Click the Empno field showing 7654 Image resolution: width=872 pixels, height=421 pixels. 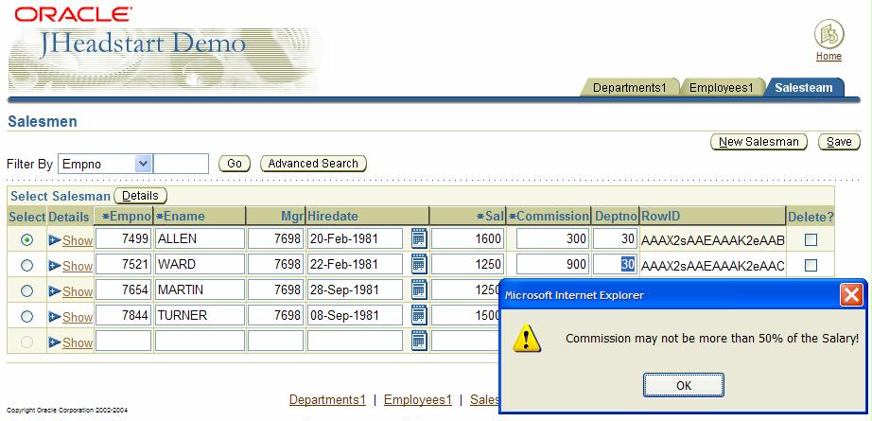123,289
